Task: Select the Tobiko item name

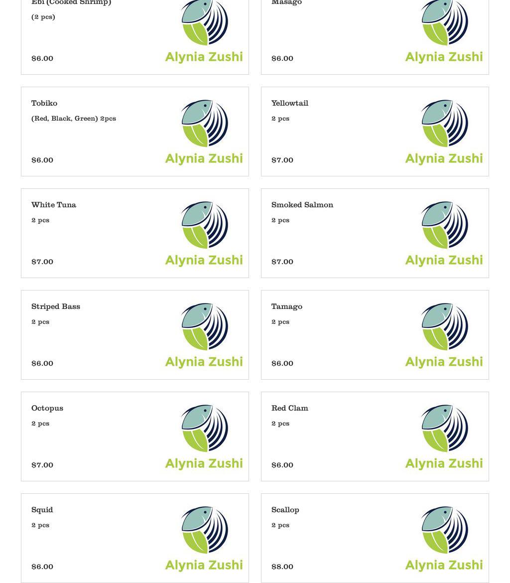Action: click(44, 103)
